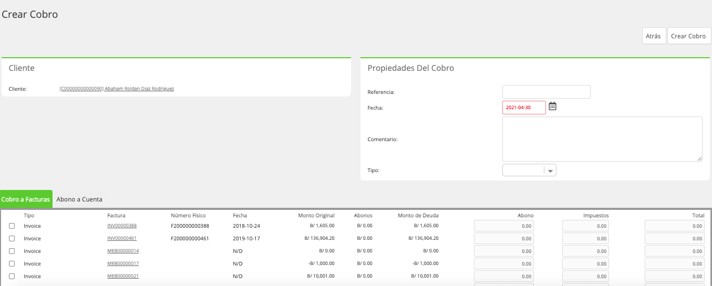Click the Fecha field showing 2021-04-30
Screen dimensions: 712x286
(x=524, y=108)
